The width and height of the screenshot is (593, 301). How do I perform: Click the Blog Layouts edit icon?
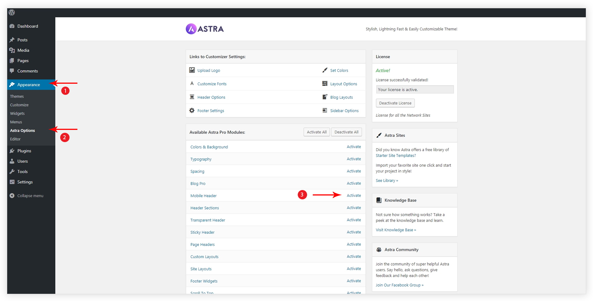click(325, 97)
